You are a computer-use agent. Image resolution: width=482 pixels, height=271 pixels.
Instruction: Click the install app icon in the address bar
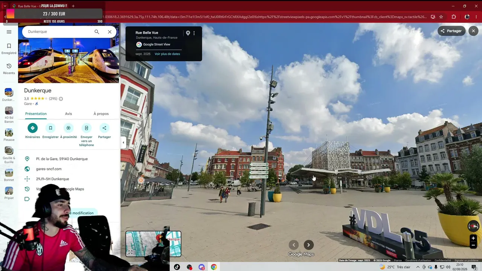point(433,17)
